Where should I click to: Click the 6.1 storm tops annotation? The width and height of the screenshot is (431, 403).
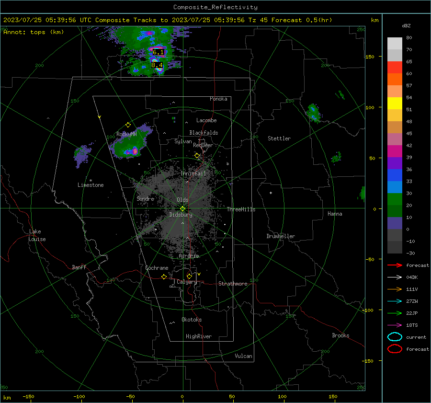pyautogui.click(x=158, y=52)
